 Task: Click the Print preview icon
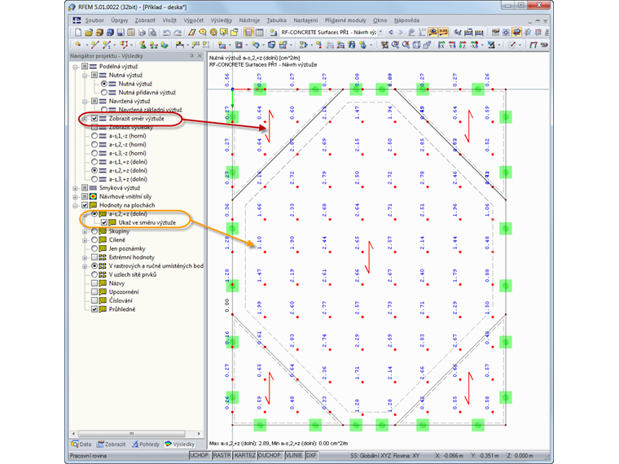(x=152, y=33)
